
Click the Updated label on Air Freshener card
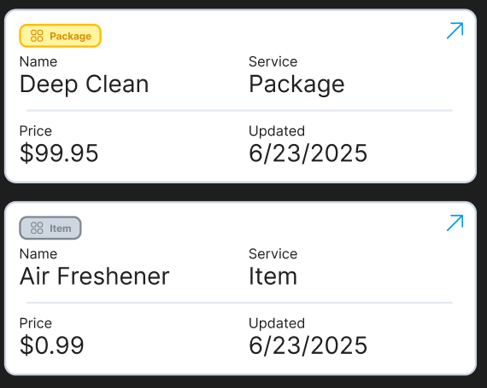coord(277,323)
